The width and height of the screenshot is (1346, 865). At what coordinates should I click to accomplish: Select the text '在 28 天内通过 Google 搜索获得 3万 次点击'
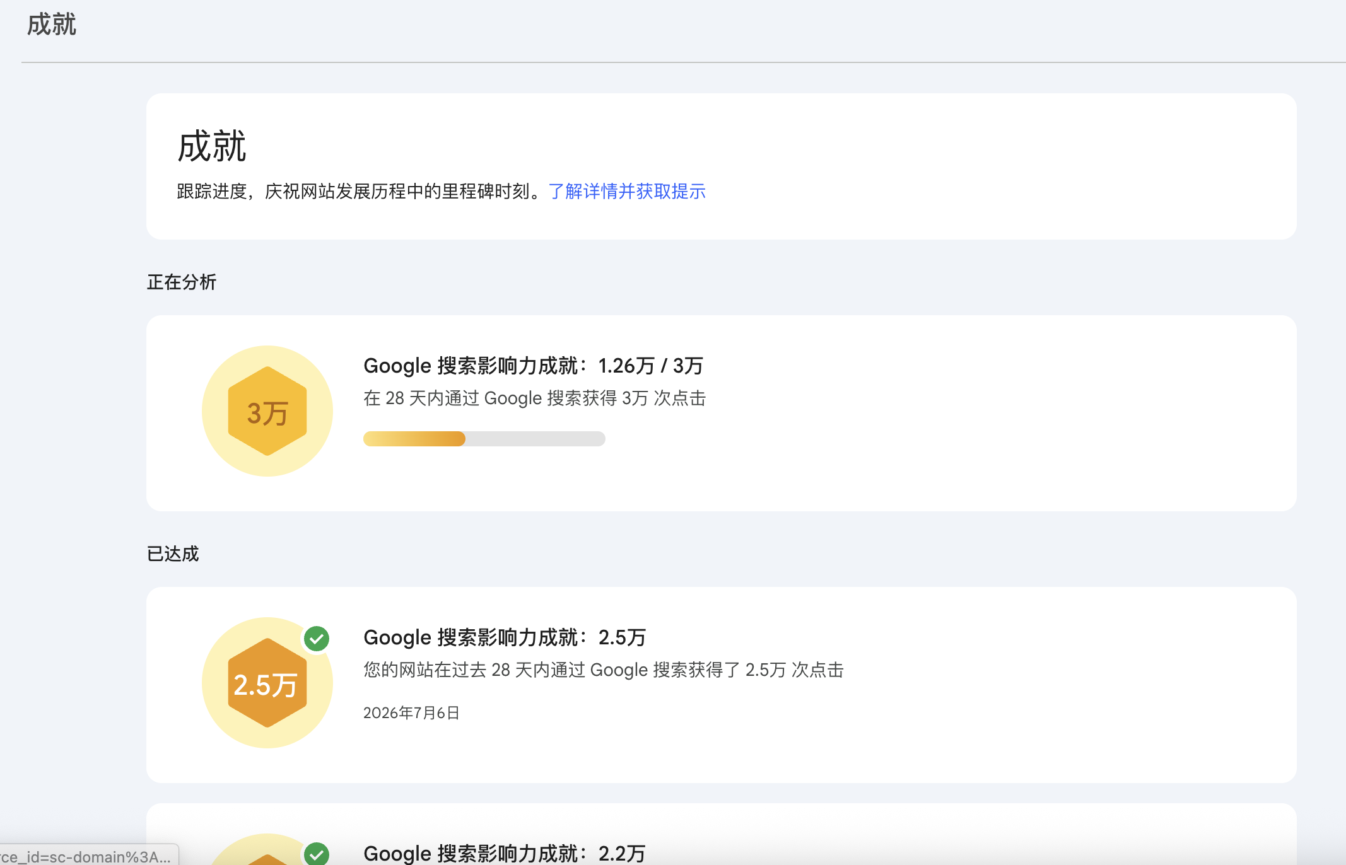(x=535, y=398)
